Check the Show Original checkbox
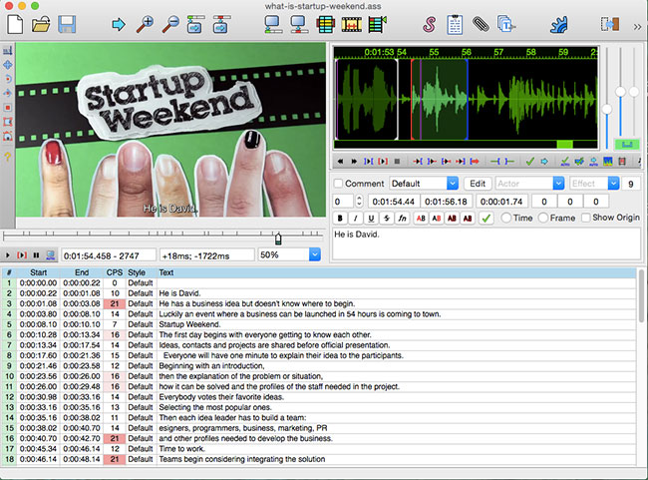648x480 pixels. pyautogui.click(x=586, y=218)
